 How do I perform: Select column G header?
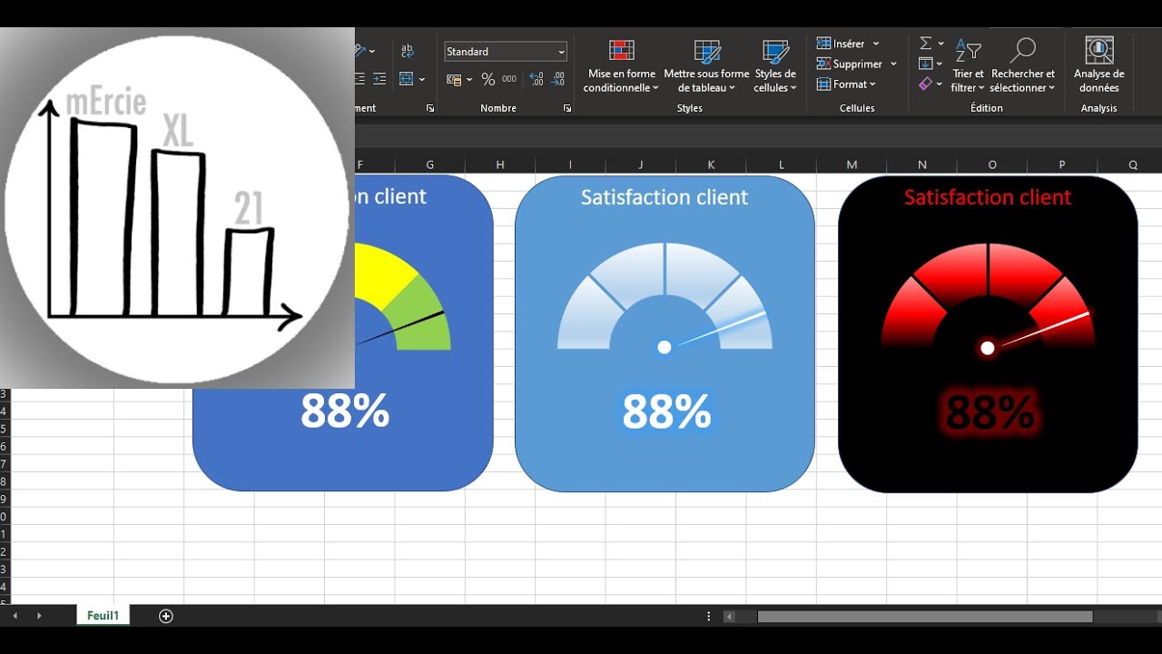[430, 164]
